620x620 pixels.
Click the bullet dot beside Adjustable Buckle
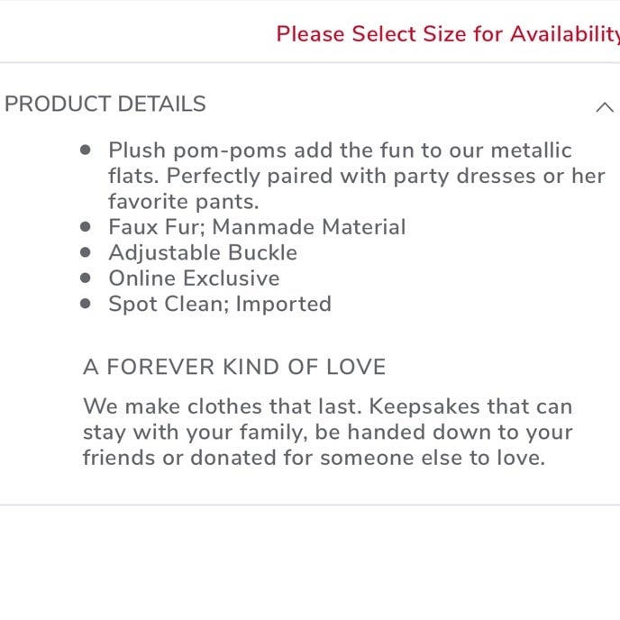(x=85, y=252)
